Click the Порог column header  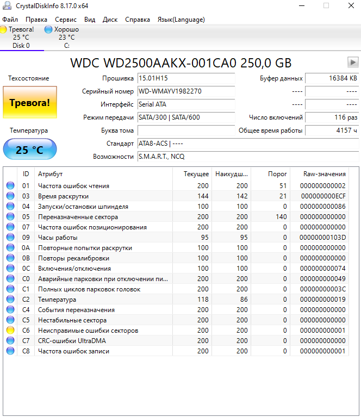pos(270,173)
